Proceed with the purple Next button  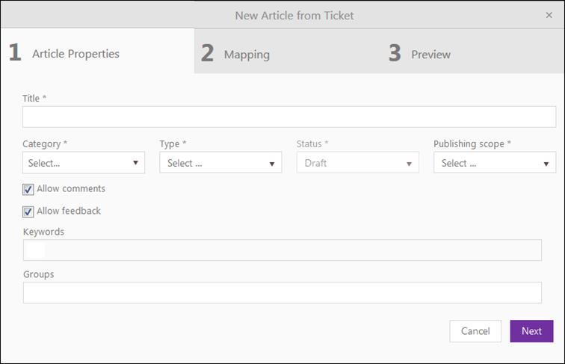[531, 331]
